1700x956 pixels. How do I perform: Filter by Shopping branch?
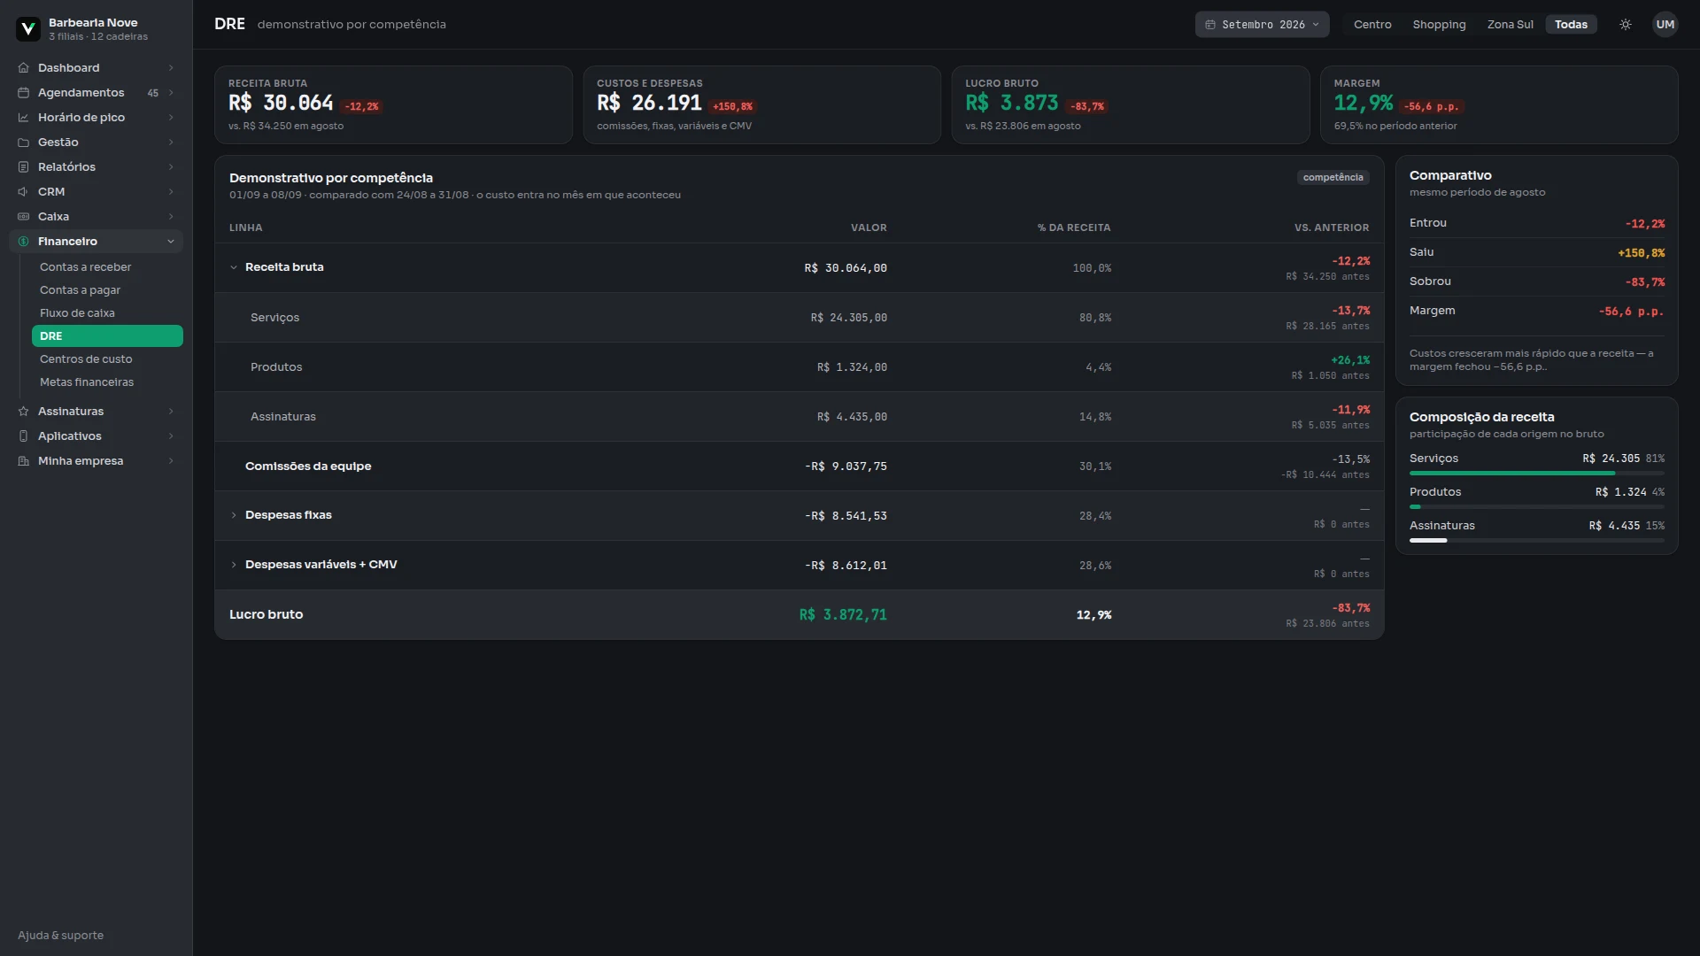[x=1439, y=25]
